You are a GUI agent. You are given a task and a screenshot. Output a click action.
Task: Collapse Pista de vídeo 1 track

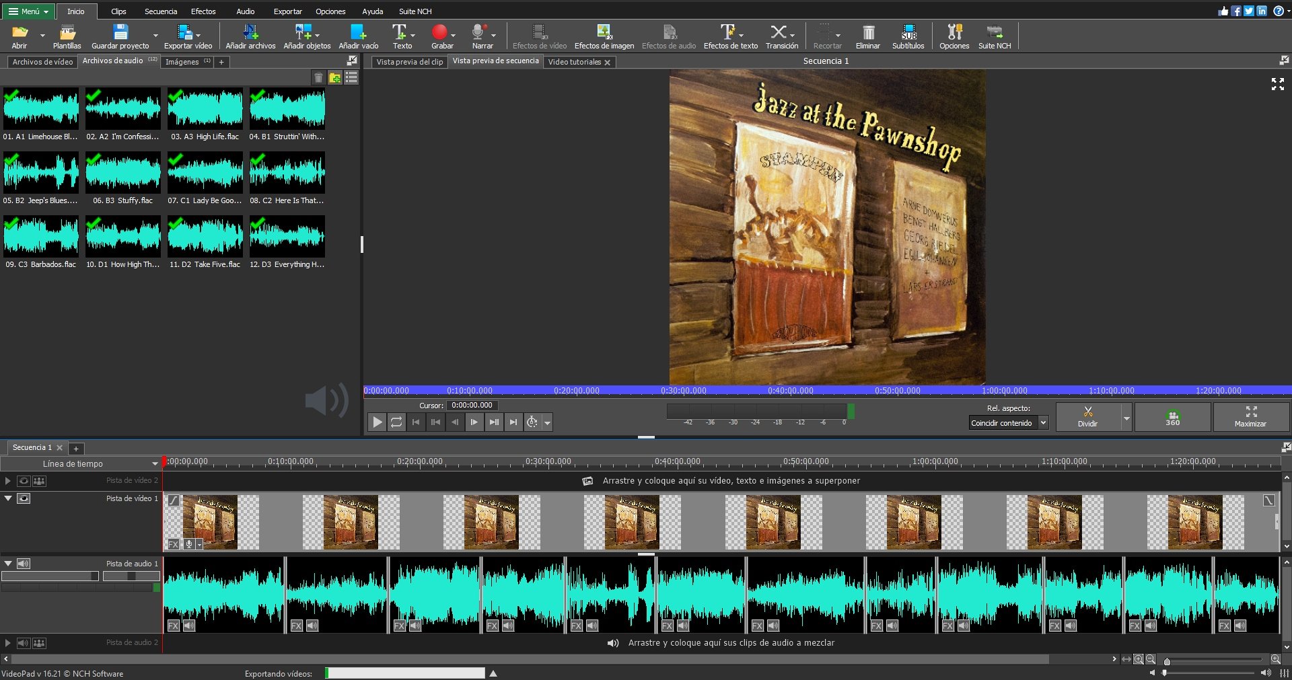coord(8,498)
